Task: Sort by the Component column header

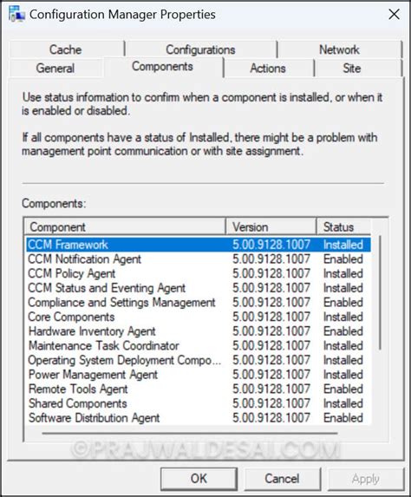Action: pos(125,227)
